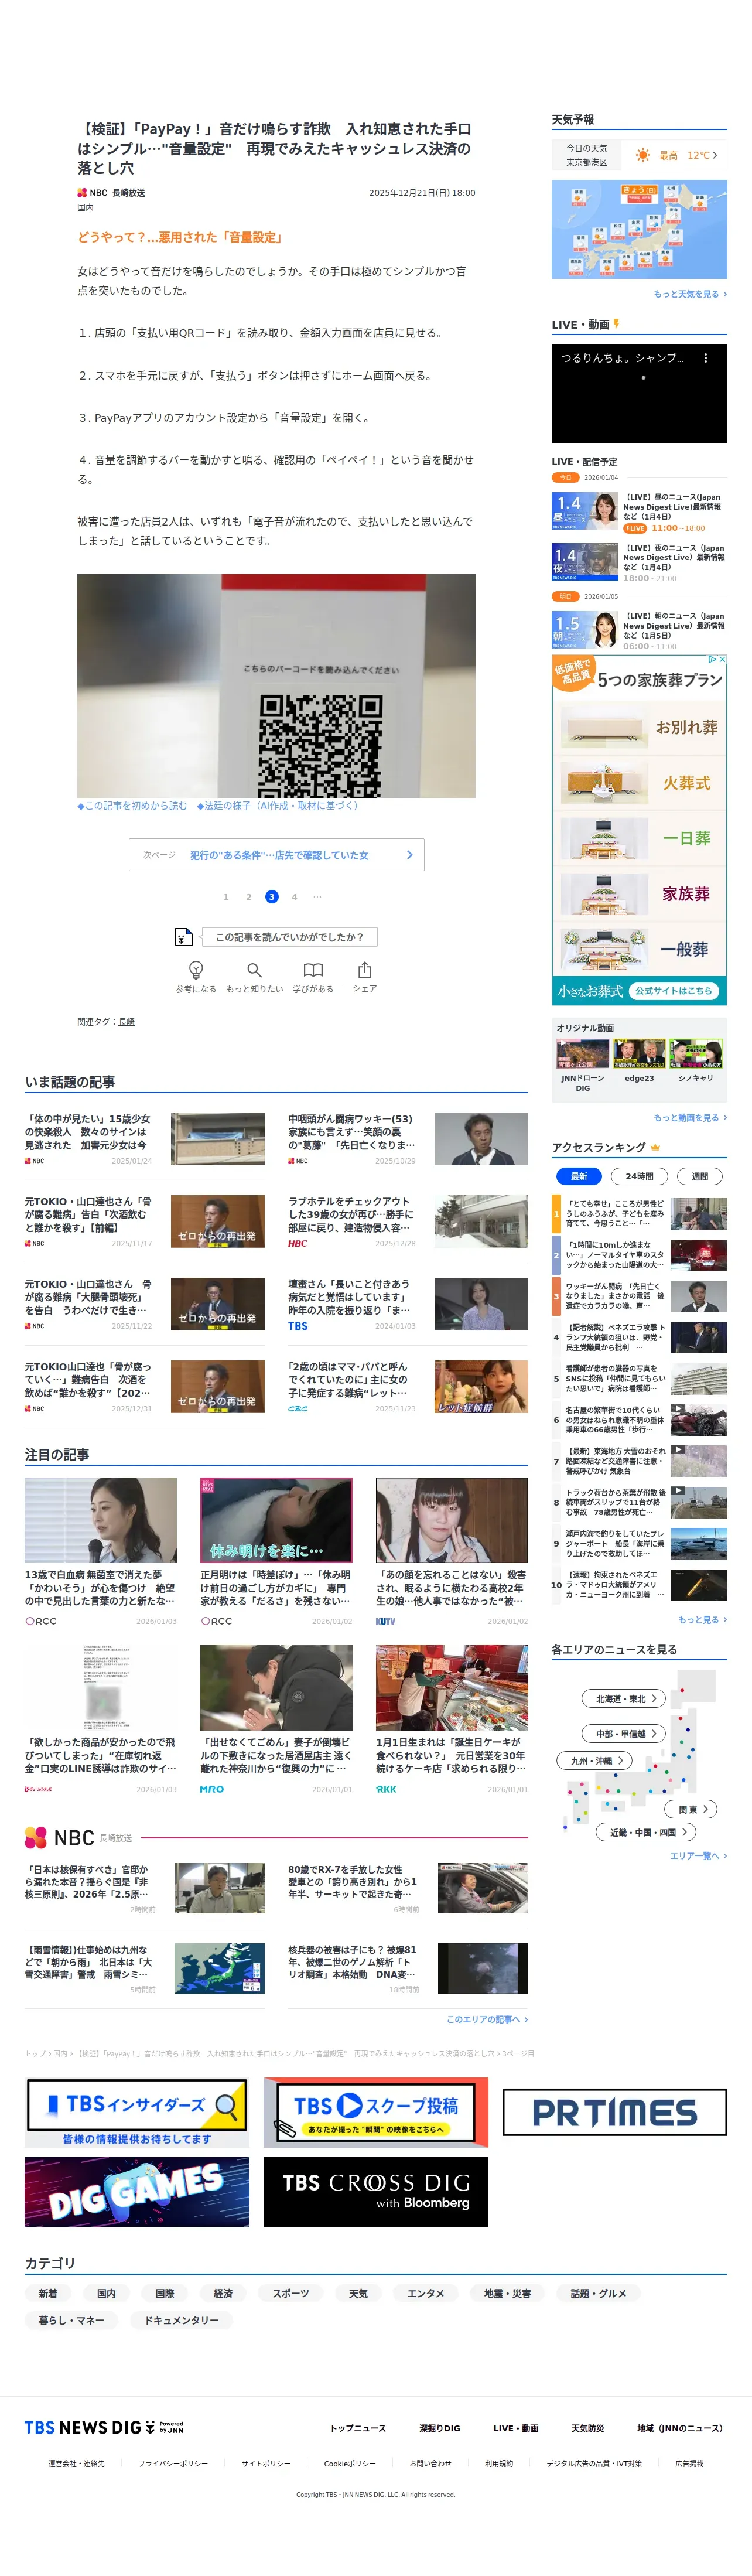Viewport: 752px width, 2576px height.
Task: Open the DIG GAMES banner
Action: (x=137, y=2192)
